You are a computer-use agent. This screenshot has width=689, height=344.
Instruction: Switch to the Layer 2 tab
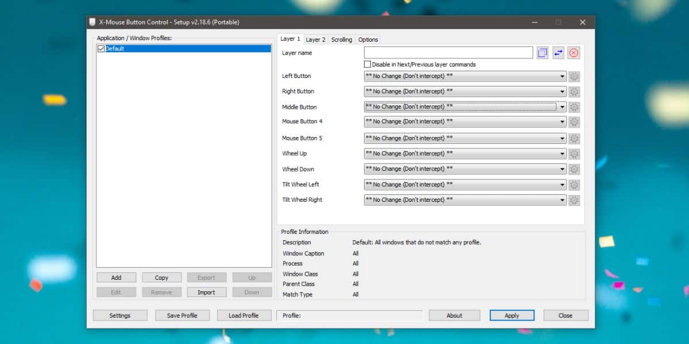316,40
